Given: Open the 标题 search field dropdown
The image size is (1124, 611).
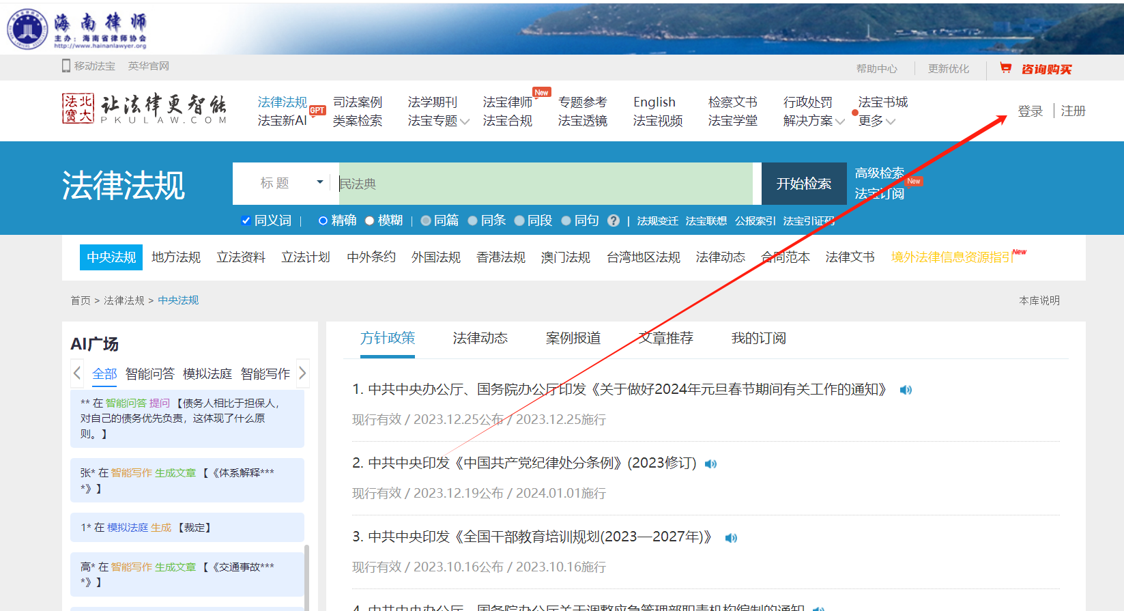Looking at the screenshot, I should tap(319, 182).
